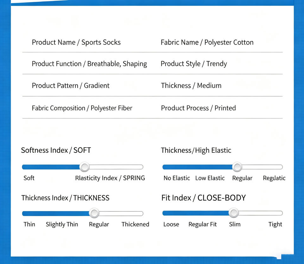Click the 'Soft' label under softness slider

click(x=29, y=178)
